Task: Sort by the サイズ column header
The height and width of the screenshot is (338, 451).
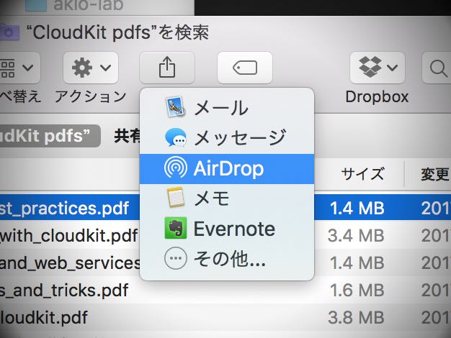Action: [x=362, y=174]
